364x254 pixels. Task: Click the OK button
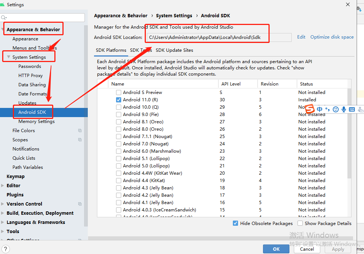coord(276,249)
